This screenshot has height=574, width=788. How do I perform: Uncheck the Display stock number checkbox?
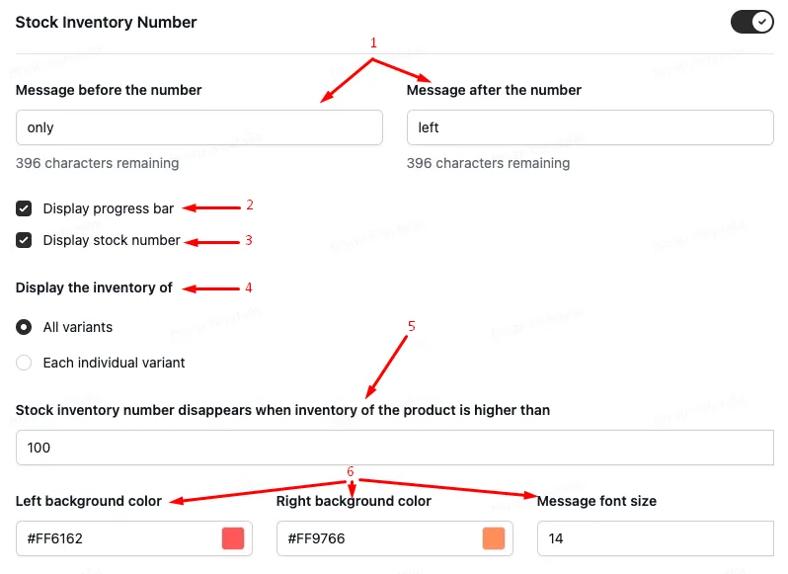pos(24,240)
